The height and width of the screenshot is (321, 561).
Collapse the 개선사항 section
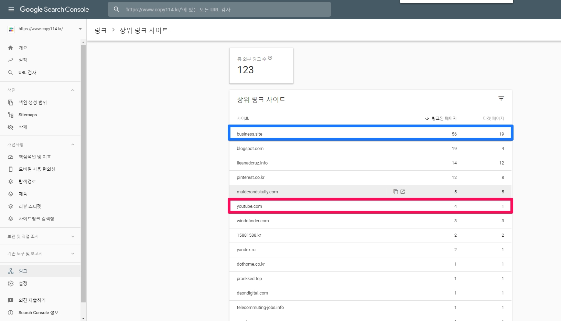coord(73,145)
